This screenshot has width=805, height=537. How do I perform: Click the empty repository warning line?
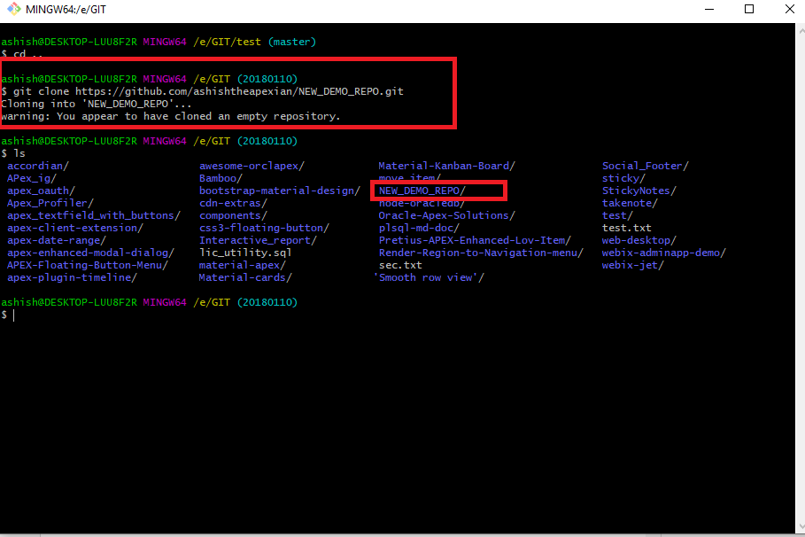click(x=170, y=116)
